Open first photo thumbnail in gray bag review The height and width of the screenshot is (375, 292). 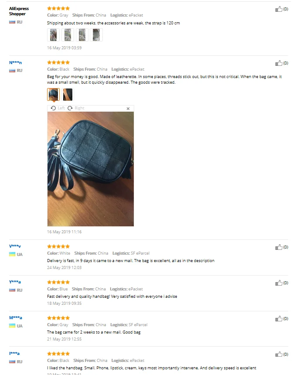coord(53,35)
